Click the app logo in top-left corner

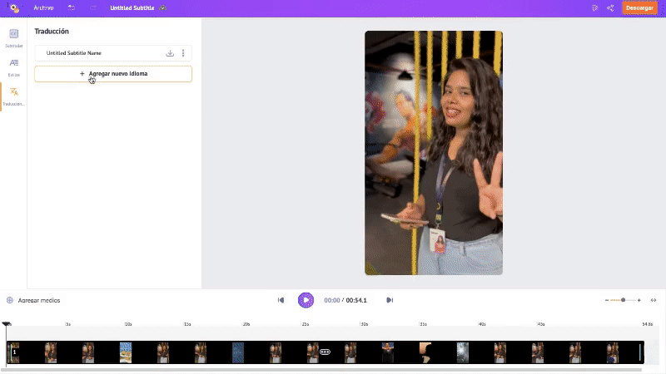pyautogui.click(x=13, y=7)
